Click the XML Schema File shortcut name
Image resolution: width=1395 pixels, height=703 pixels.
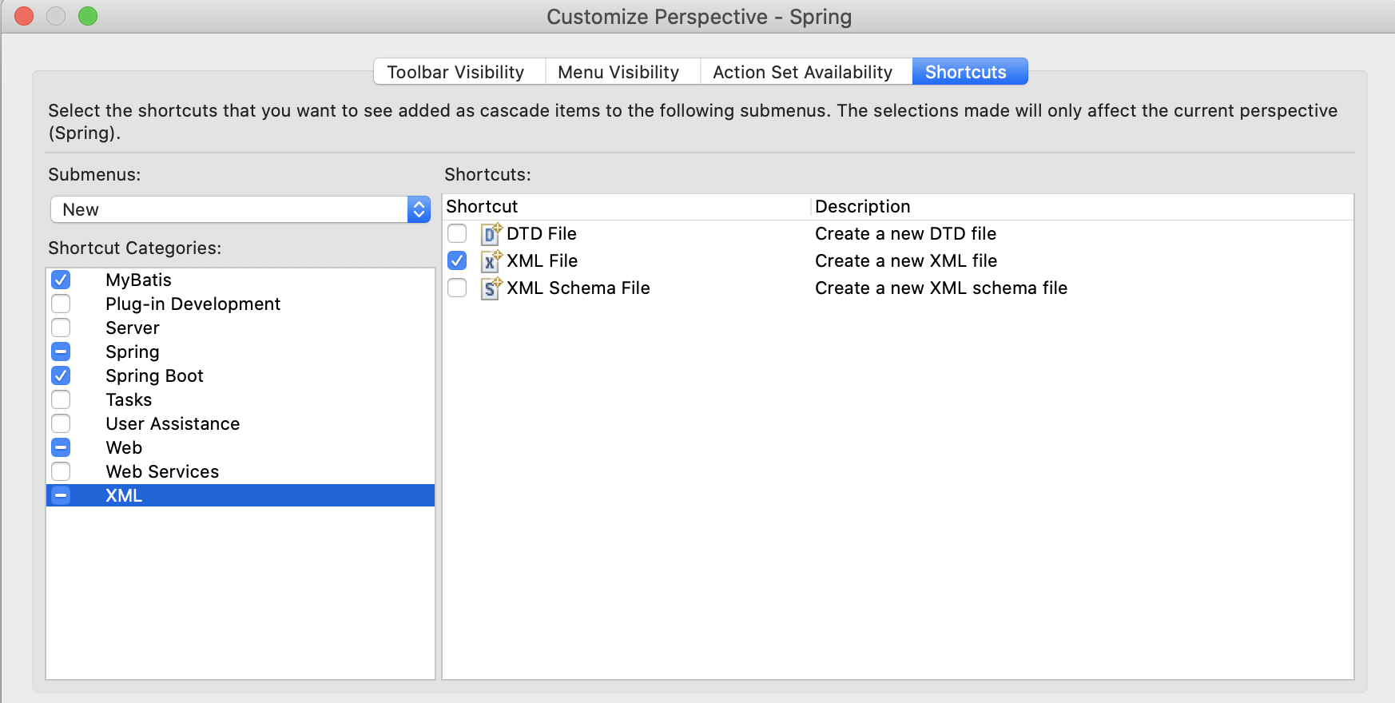pos(578,288)
